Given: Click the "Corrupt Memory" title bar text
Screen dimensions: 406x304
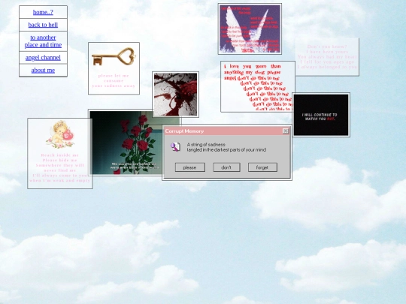Looking at the screenshot, I should (184, 131).
